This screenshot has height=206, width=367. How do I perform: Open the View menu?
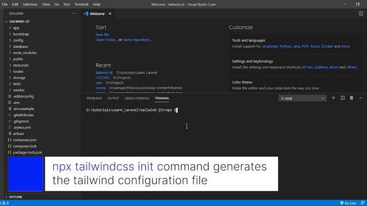click(46, 5)
